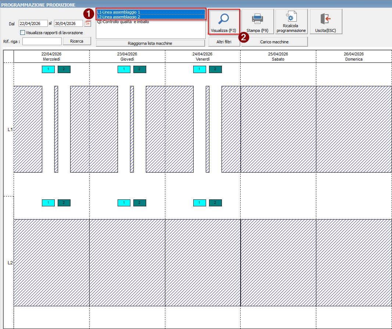Click the Ricalcola programmazione gear icon
This screenshot has width=392, height=329.
[x=291, y=17]
